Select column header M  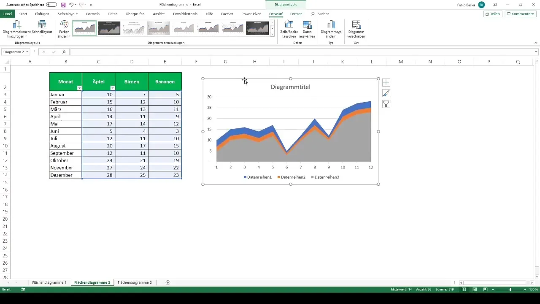(401, 62)
